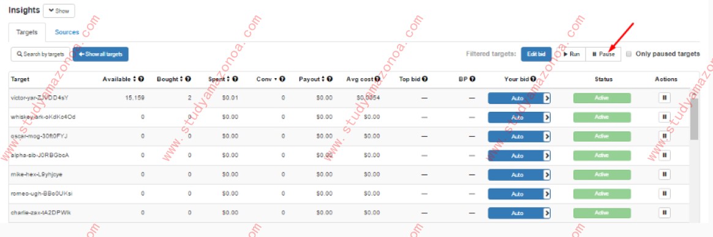This screenshot has height=237, width=713.
Task: Click Auto bid for romeo-ugh row
Action: click(516, 194)
